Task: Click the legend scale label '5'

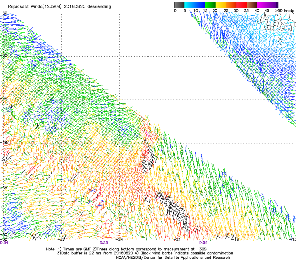Action: (x=185, y=11)
